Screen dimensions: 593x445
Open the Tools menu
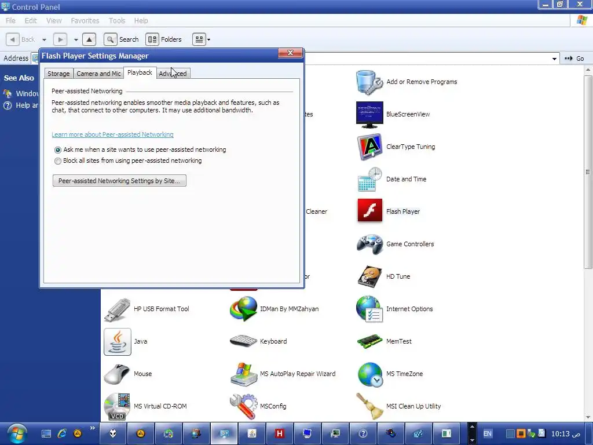point(117,21)
